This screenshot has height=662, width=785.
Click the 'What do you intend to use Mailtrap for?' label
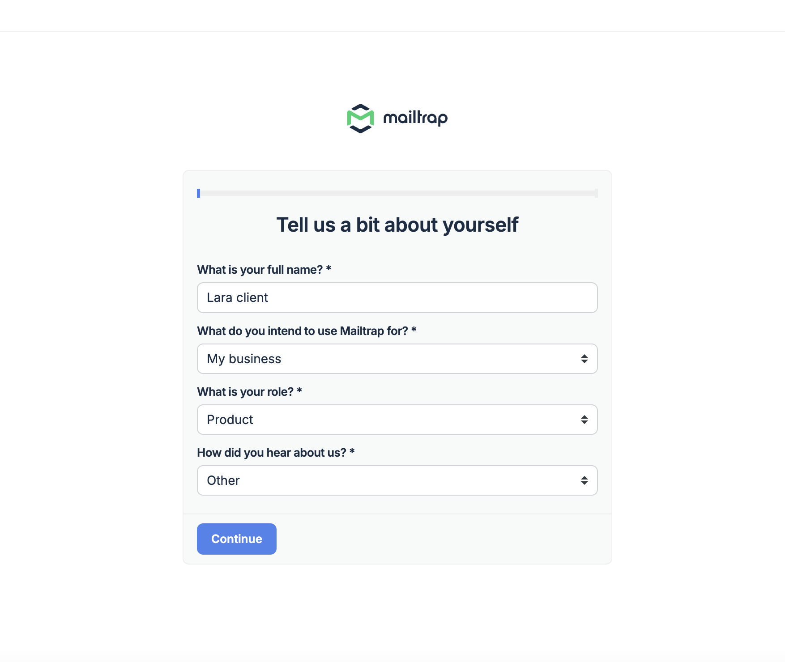coord(302,331)
